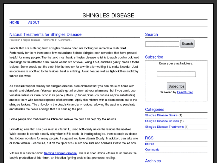Follow the FeedBurner link
217x163 pixels.
185,92
